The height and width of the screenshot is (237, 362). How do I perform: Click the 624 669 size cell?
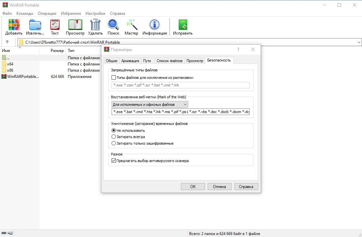[57, 77]
